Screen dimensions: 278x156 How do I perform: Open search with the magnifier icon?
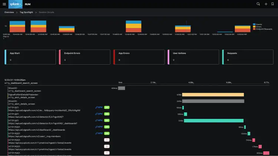[258, 4]
